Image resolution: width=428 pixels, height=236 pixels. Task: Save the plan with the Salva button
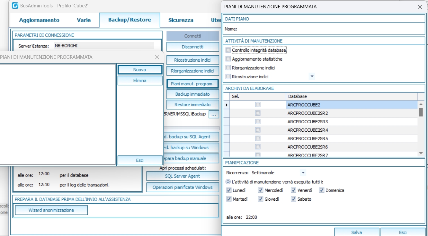(x=357, y=232)
